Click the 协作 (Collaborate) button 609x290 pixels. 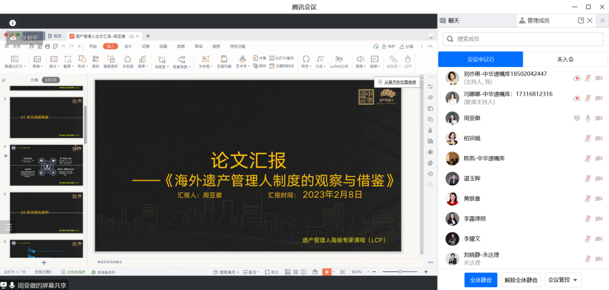pyautogui.click(x=389, y=47)
